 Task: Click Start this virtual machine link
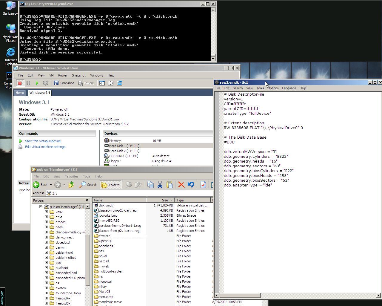(x=43, y=141)
